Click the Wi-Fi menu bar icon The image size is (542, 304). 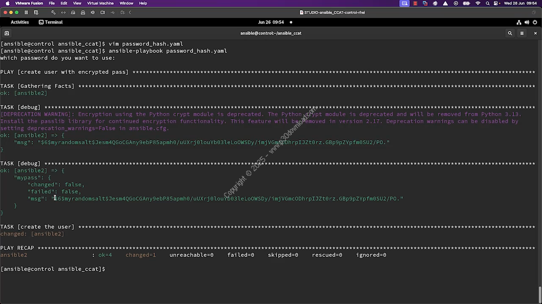point(478,3)
